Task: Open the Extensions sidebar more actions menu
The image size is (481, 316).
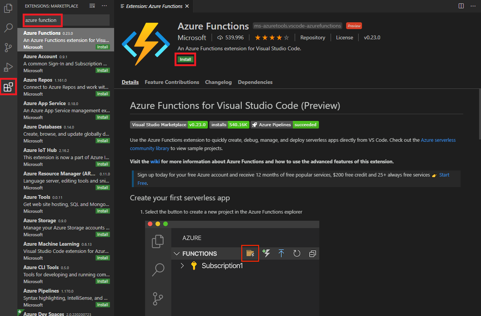Action: (105, 6)
